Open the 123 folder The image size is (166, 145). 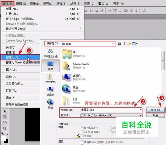[x=71, y=101]
